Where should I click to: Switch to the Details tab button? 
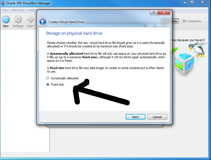click(x=175, y=21)
